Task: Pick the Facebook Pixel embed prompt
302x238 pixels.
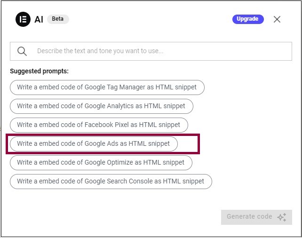Action: pyautogui.click(x=99, y=125)
